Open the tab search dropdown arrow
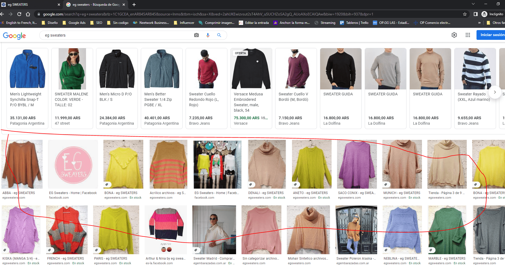Viewport: 505px width, 271px height. [x=473, y=4]
